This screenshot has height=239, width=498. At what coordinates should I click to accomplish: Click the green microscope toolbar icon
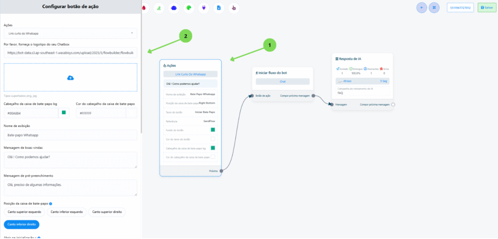click(x=159, y=8)
